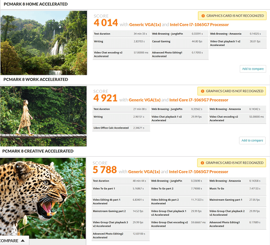Click Advanced Photo Editing2 12.03100 s row
Viewport: 270px width, 245px height.
(121, 235)
